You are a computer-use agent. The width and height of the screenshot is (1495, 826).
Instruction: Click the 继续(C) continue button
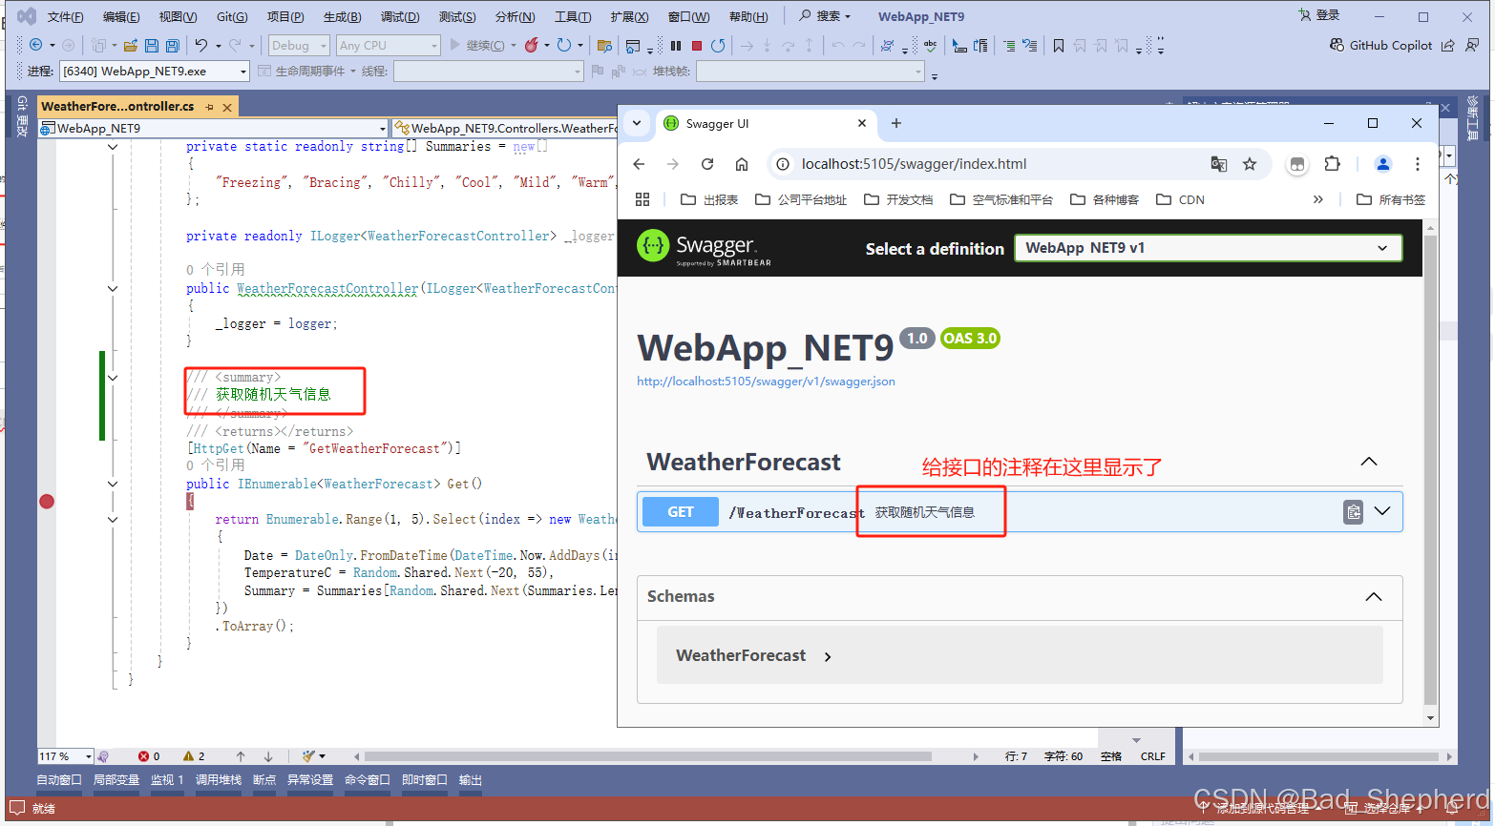click(x=484, y=45)
